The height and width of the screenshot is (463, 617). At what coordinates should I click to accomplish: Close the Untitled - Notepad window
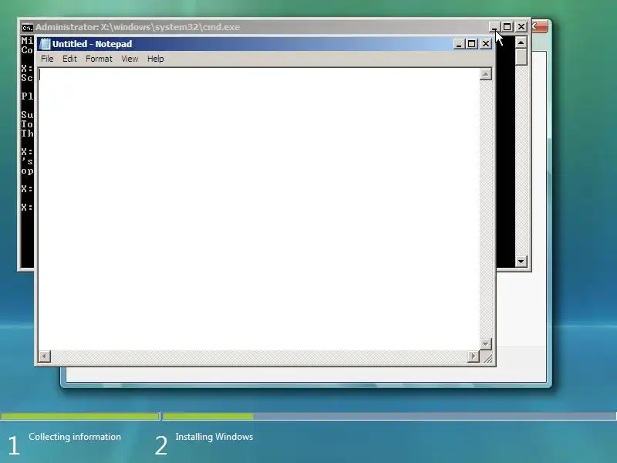[x=486, y=44]
